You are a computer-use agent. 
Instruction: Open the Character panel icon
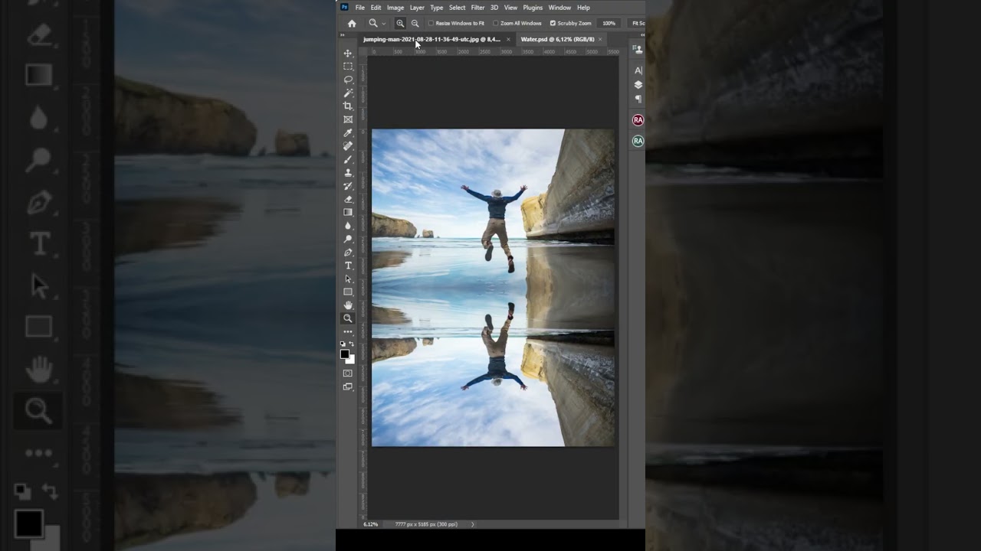(x=638, y=70)
